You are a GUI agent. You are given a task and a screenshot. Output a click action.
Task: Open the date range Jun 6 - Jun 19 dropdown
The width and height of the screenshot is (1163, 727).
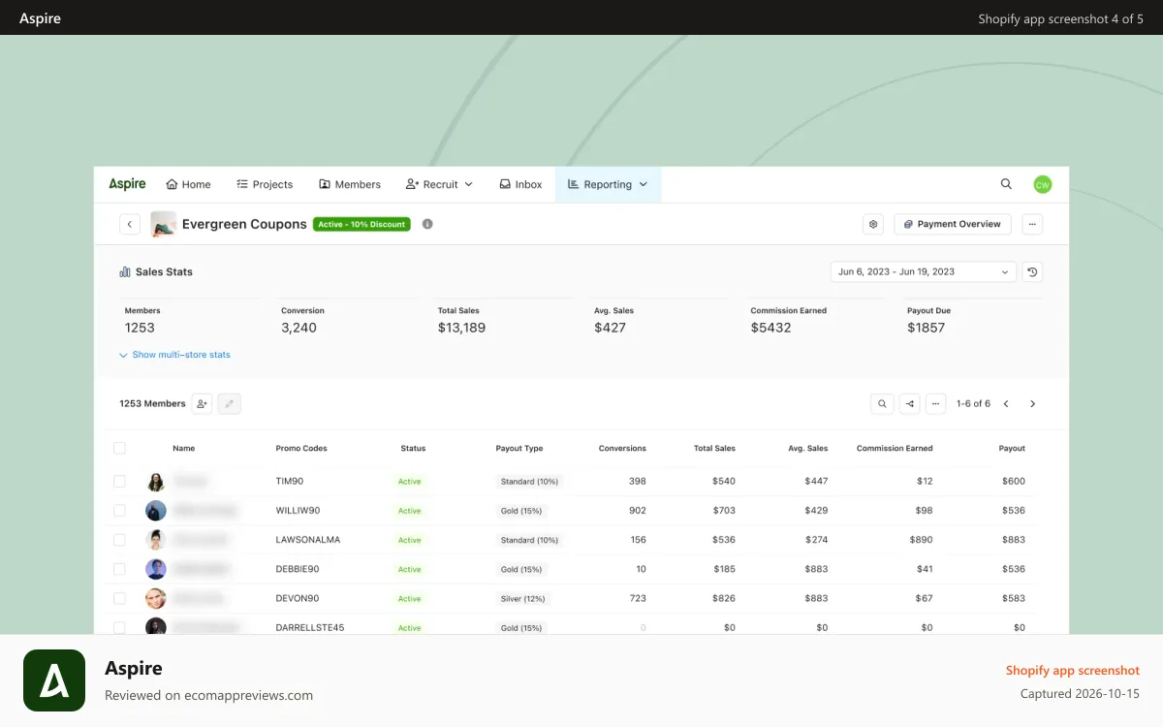(924, 272)
